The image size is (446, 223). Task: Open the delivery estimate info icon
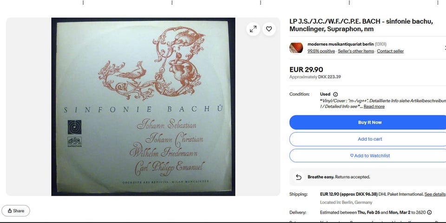coord(429,212)
